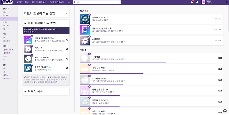Open 컬렉션 in the sidebar

4,56
